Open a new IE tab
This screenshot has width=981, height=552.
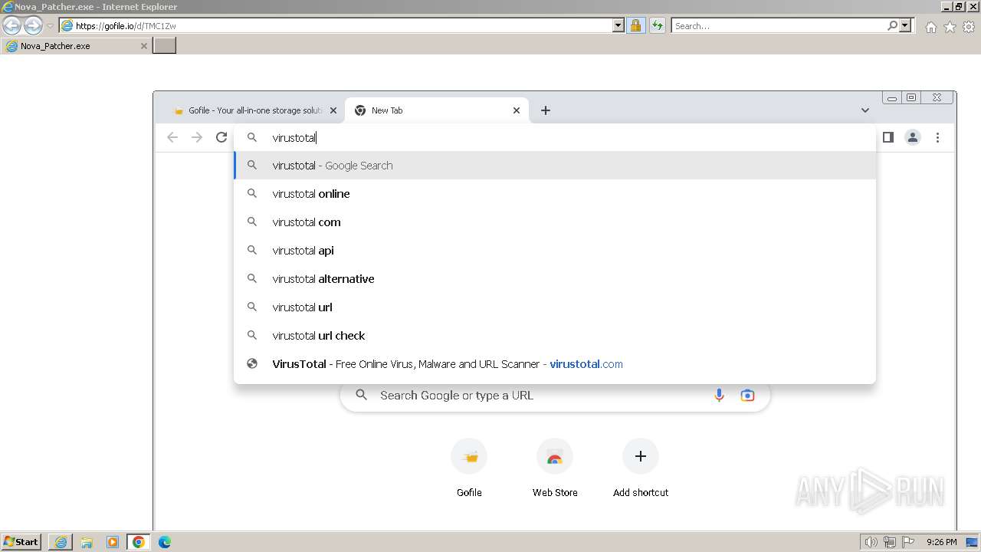pos(165,46)
